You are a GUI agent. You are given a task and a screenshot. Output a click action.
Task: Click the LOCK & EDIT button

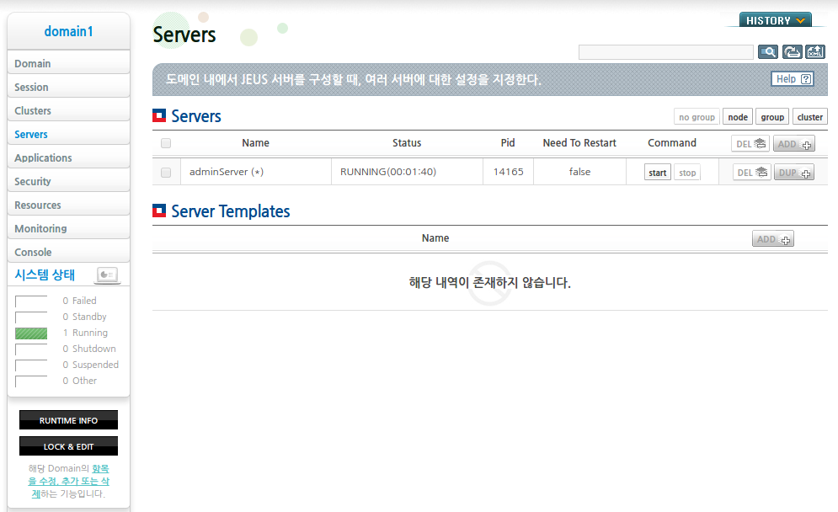(68, 446)
